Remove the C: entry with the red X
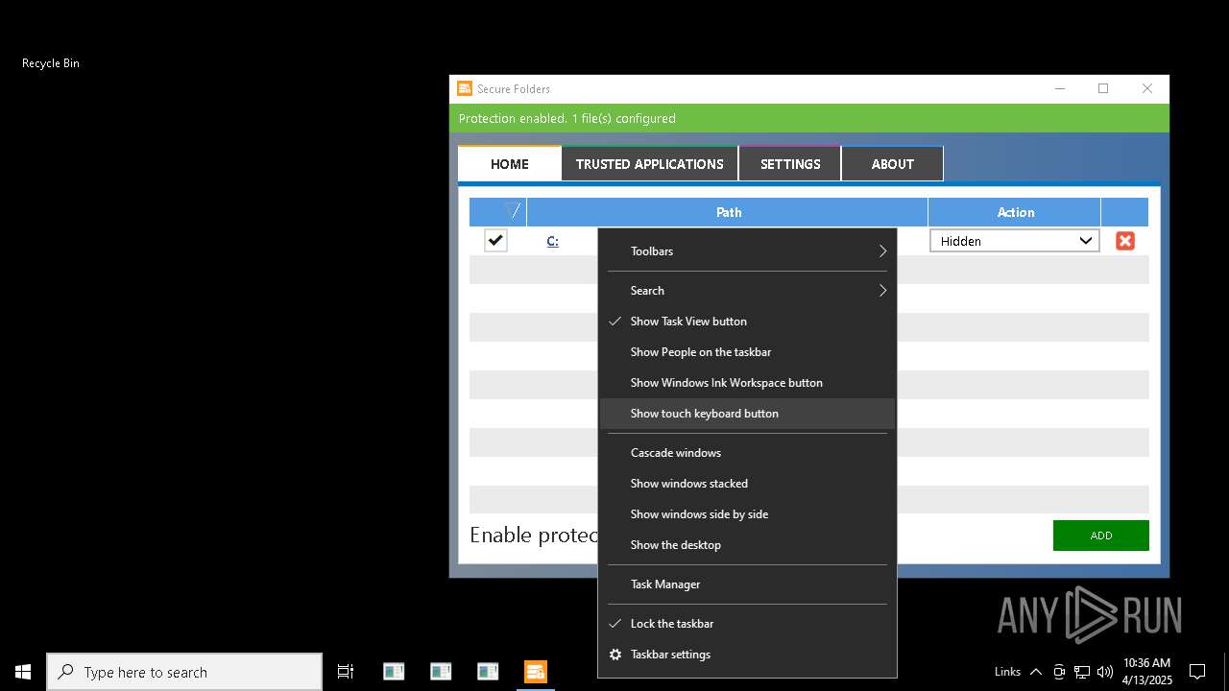 pos(1125,241)
